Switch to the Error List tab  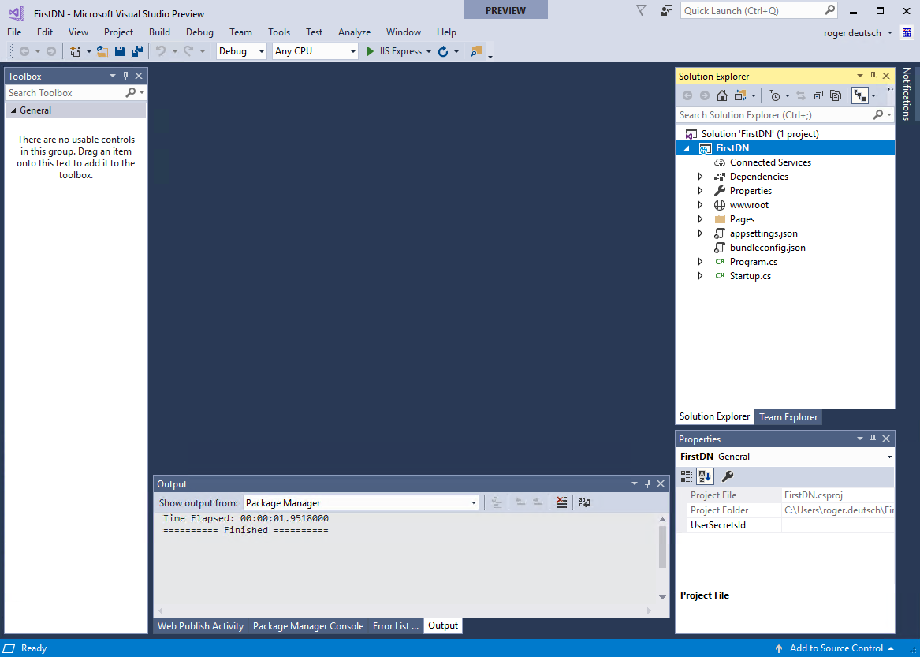396,626
